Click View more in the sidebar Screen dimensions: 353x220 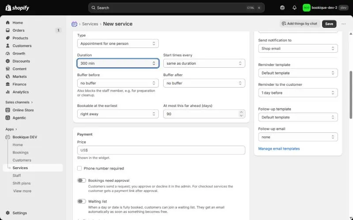point(23,191)
